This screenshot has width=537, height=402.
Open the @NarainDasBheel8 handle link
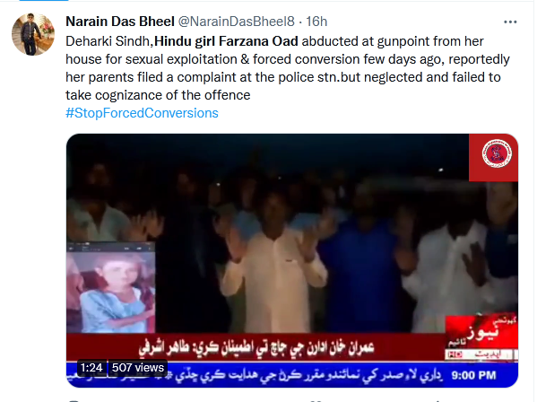[x=237, y=22]
